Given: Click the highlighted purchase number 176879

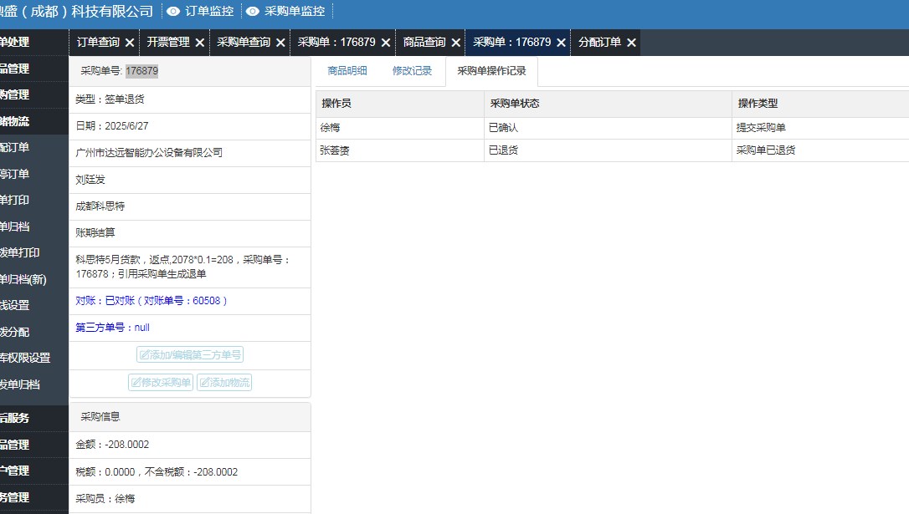Looking at the screenshot, I should click(142, 70).
